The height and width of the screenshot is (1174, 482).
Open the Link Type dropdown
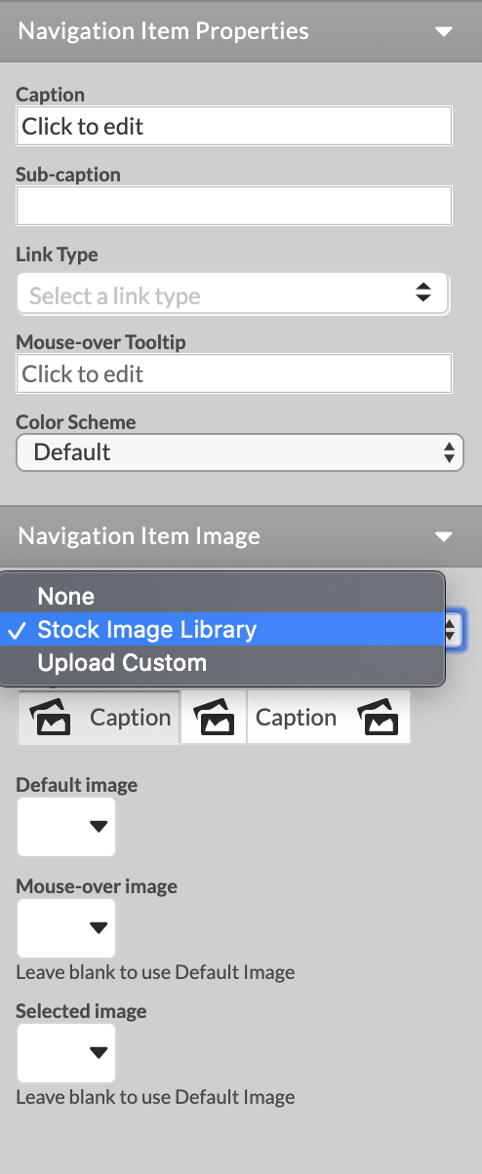[233, 293]
